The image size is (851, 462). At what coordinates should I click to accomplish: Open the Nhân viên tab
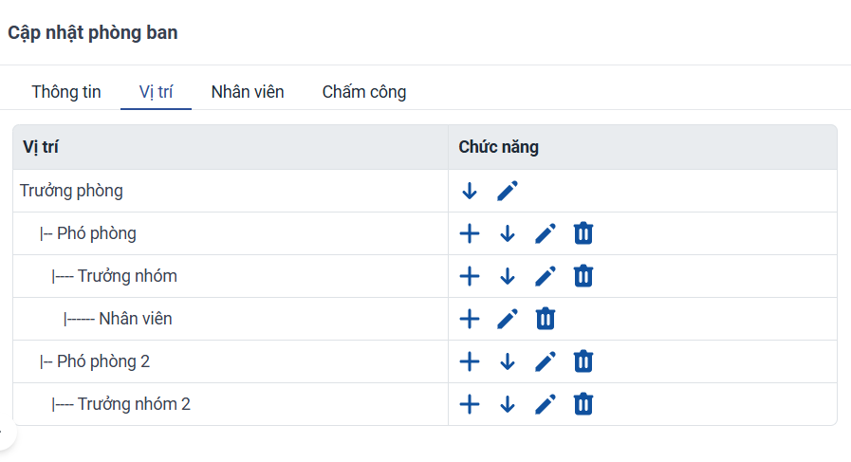tap(248, 92)
